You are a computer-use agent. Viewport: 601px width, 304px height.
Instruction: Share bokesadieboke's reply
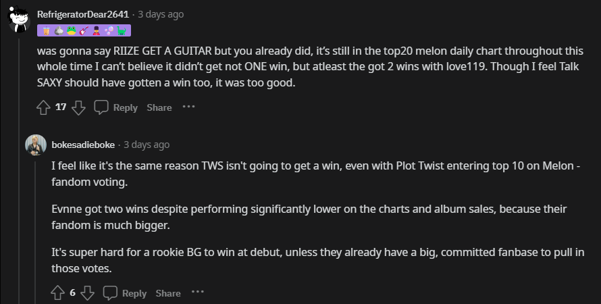pos(168,293)
